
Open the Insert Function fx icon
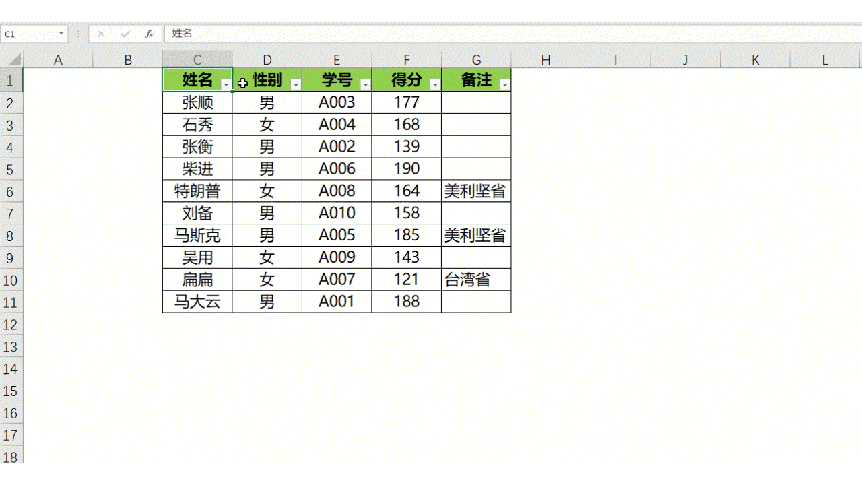(x=150, y=34)
